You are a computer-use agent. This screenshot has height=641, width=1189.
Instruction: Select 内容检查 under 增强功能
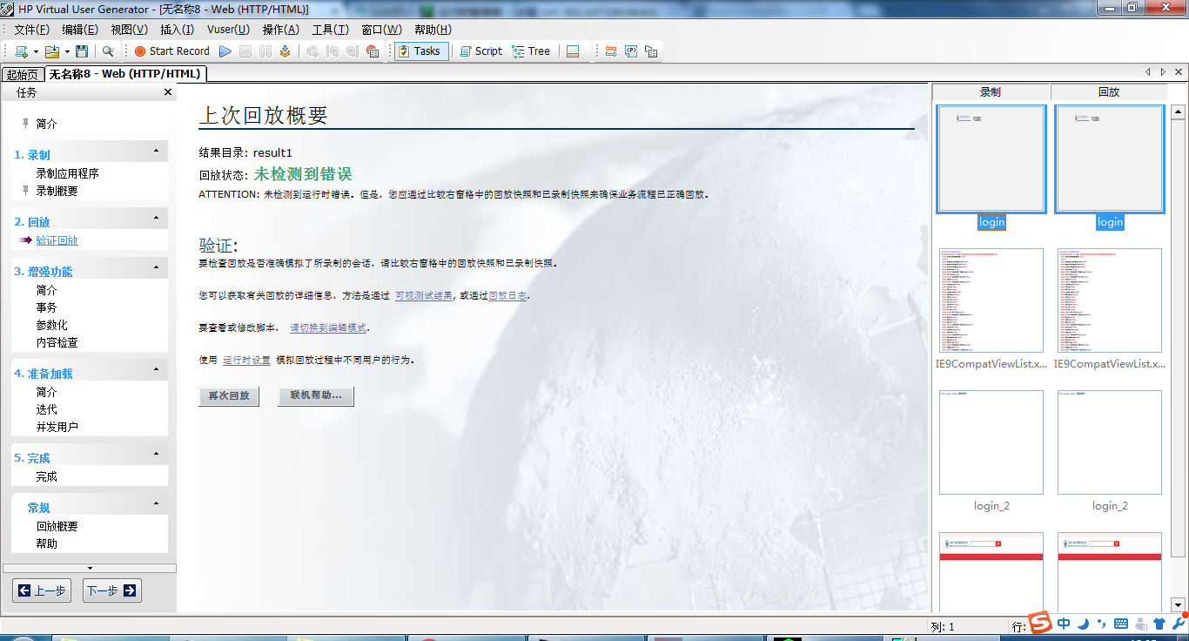pos(57,342)
